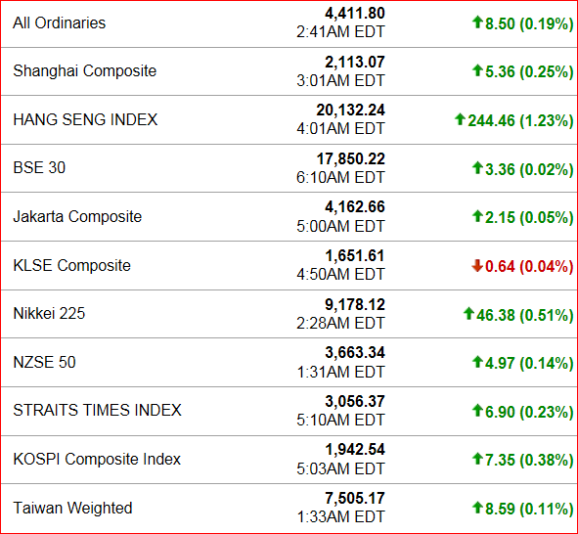Click the green arrow next to Nikkei 225 change
This screenshot has height=534, width=578.
pyautogui.click(x=468, y=314)
